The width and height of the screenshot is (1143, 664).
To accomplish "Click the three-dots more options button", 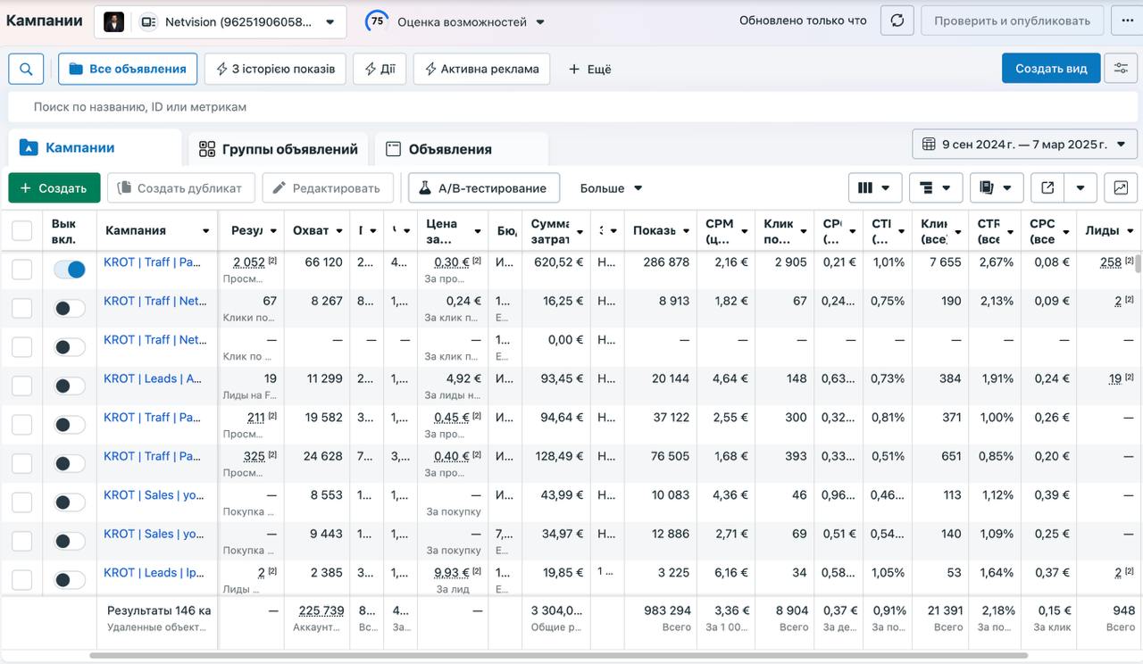I will [1121, 21].
